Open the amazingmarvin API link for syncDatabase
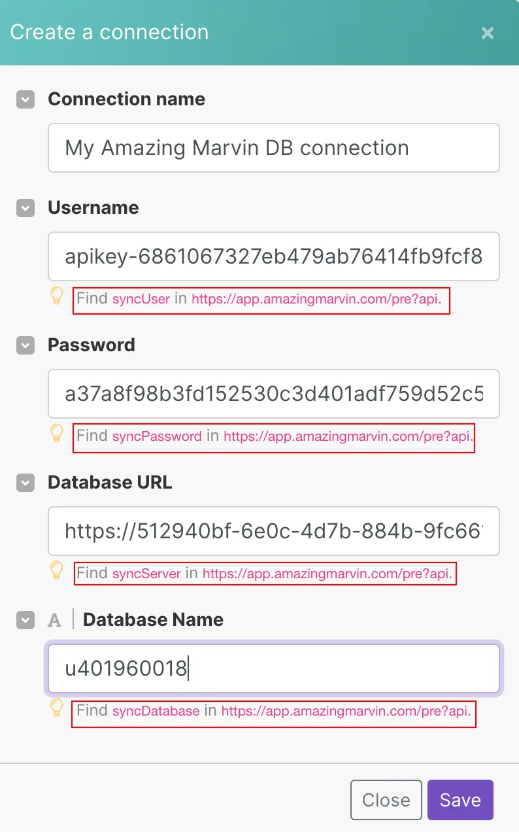519x832 pixels. 344,711
